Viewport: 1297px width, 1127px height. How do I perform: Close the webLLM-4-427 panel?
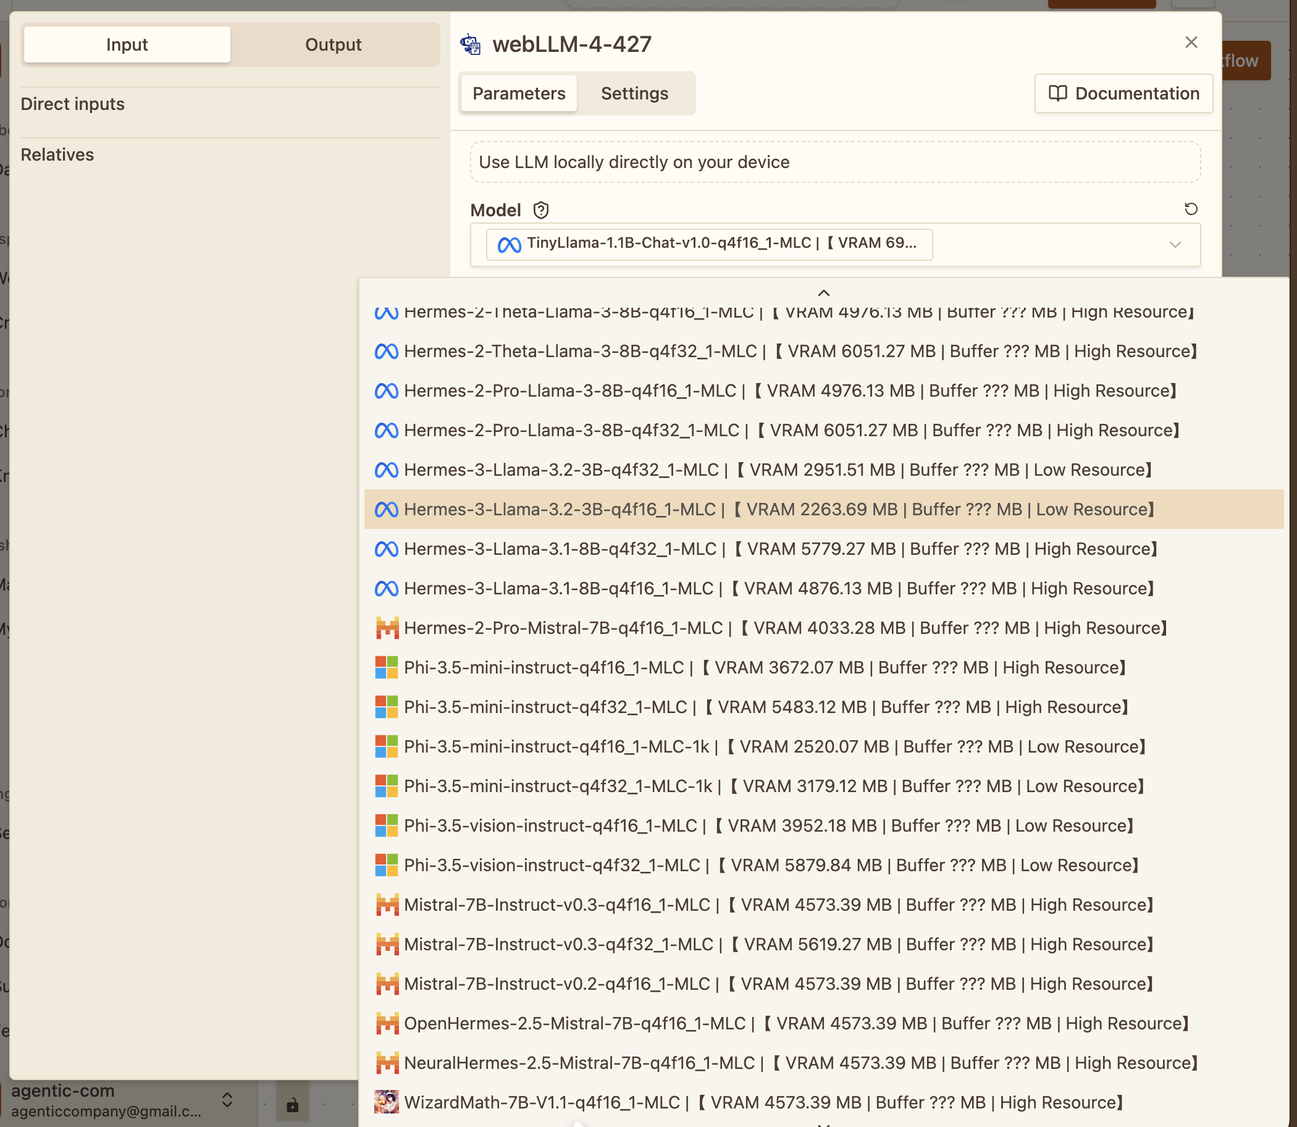tap(1191, 42)
